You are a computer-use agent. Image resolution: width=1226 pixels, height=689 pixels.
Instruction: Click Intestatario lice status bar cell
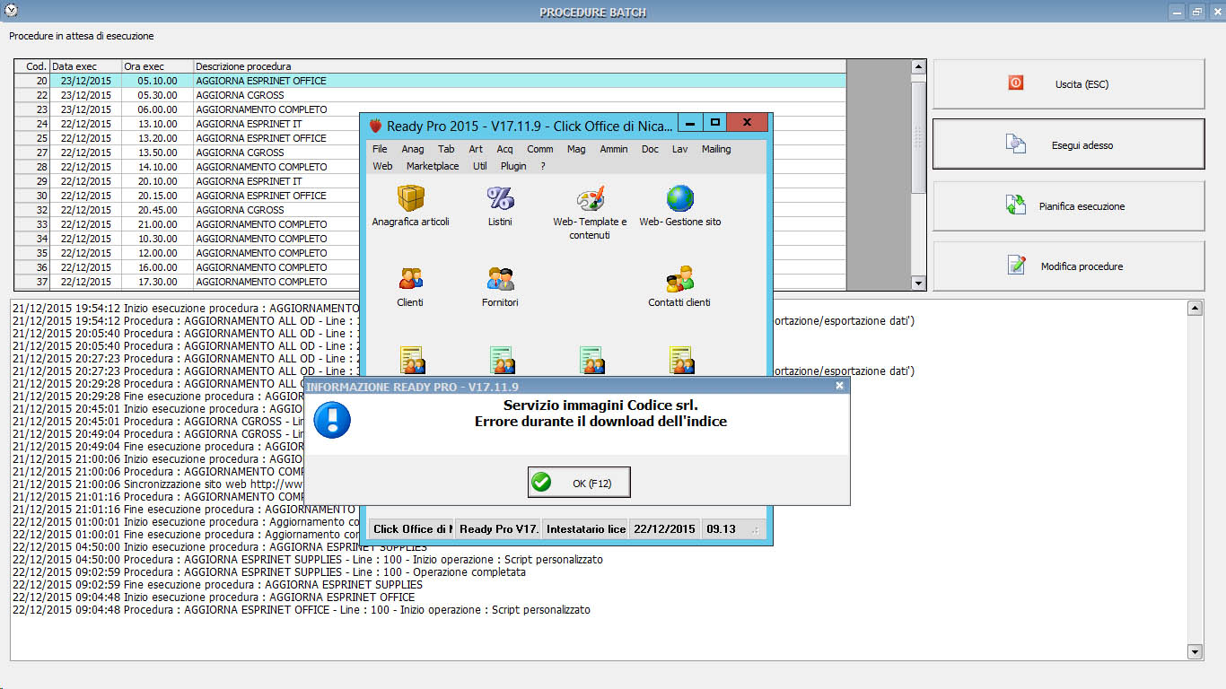(x=585, y=529)
